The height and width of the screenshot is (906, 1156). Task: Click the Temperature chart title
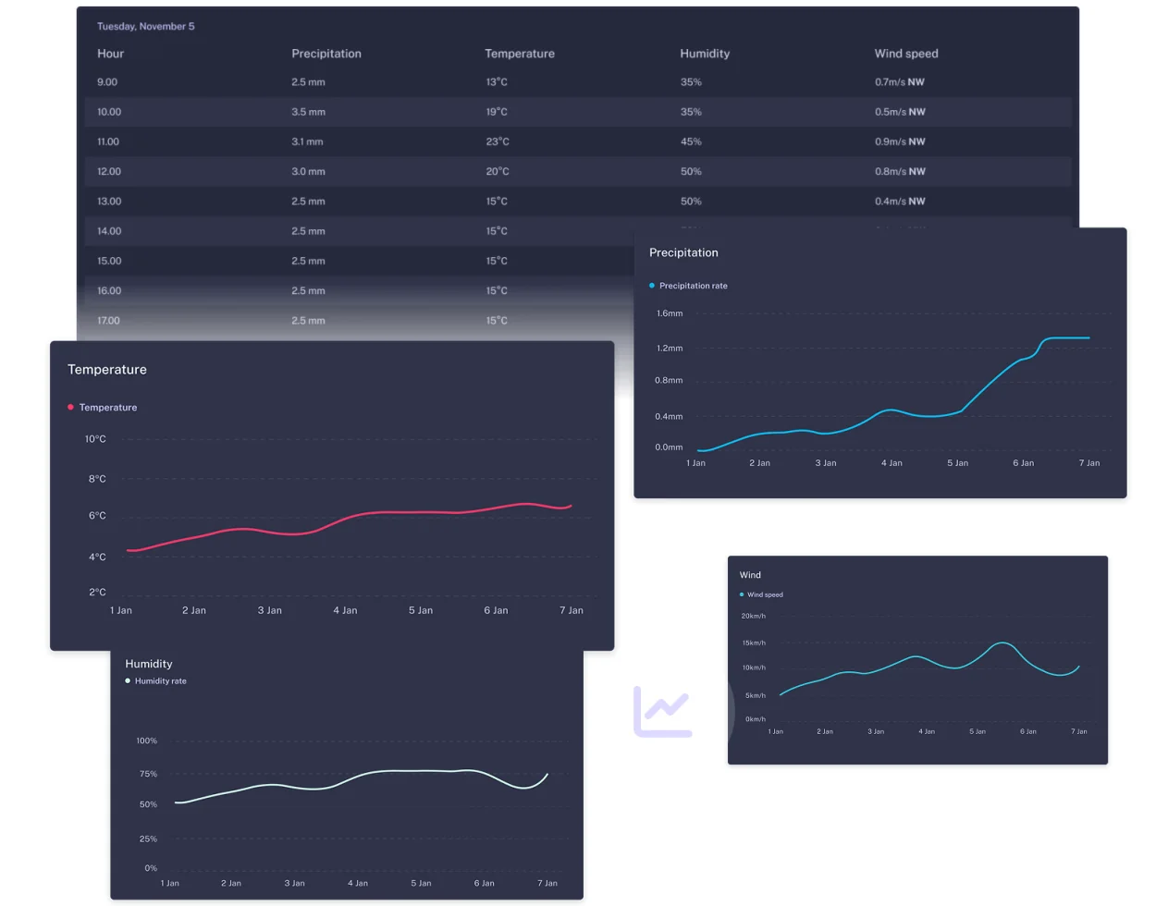(107, 370)
